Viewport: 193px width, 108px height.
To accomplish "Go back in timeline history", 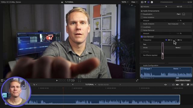I will [x=73, y=85].
